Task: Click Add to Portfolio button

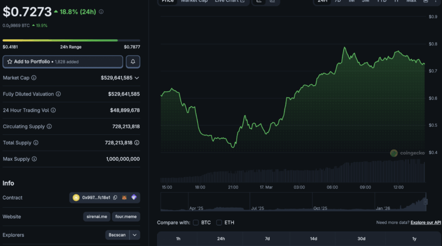Action: click(x=62, y=61)
